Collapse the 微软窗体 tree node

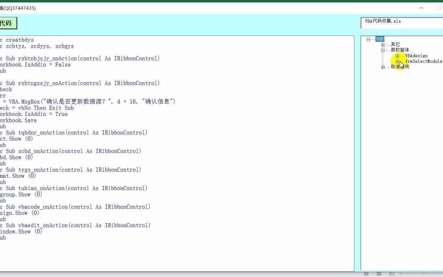[383, 50]
